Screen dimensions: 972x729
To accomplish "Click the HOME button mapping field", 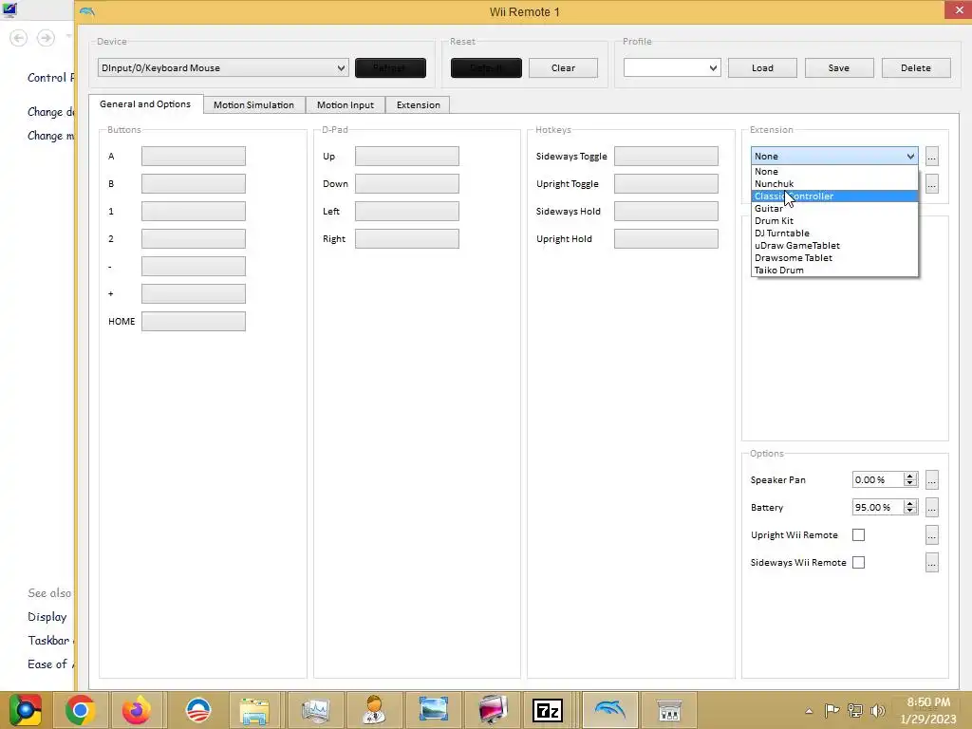I will (x=194, y=321).
